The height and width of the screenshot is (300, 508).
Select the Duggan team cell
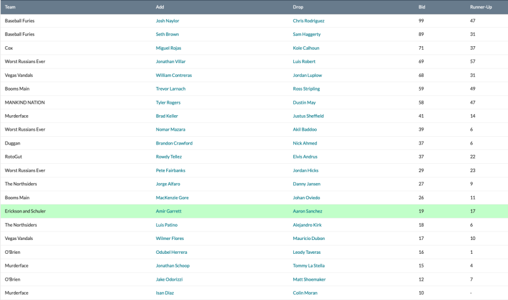coord(13,143)
